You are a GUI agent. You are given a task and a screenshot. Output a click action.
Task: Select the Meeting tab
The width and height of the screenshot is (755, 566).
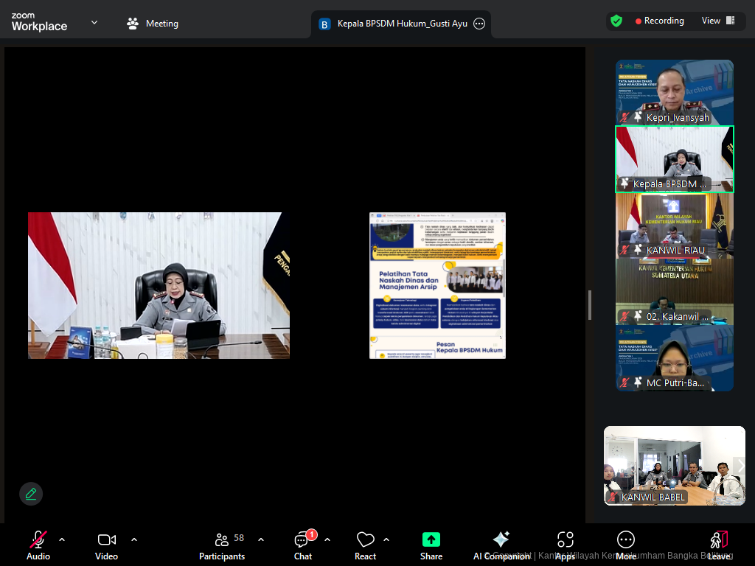(x=153, y=24)
